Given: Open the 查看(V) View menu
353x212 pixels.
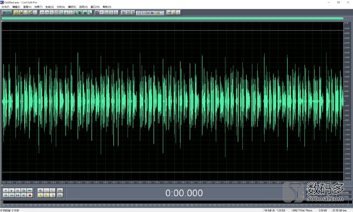Looking at the screenshot, I should 27,7.
